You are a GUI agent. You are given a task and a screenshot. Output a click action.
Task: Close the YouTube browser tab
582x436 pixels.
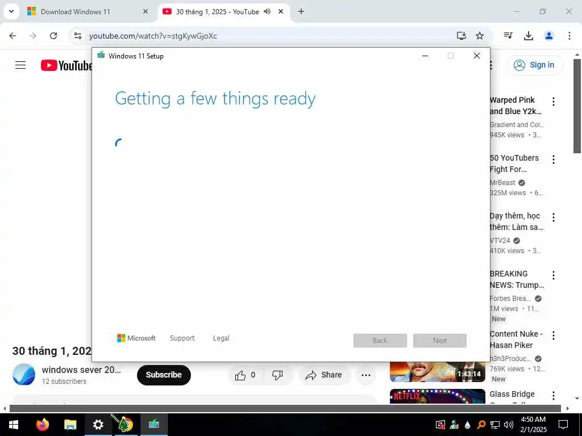pos(281,11)
